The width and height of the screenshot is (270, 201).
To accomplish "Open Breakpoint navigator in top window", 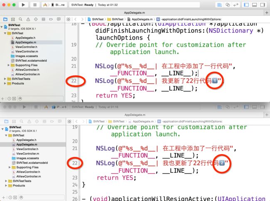I will pyautogui.click(x=51, y=19).
